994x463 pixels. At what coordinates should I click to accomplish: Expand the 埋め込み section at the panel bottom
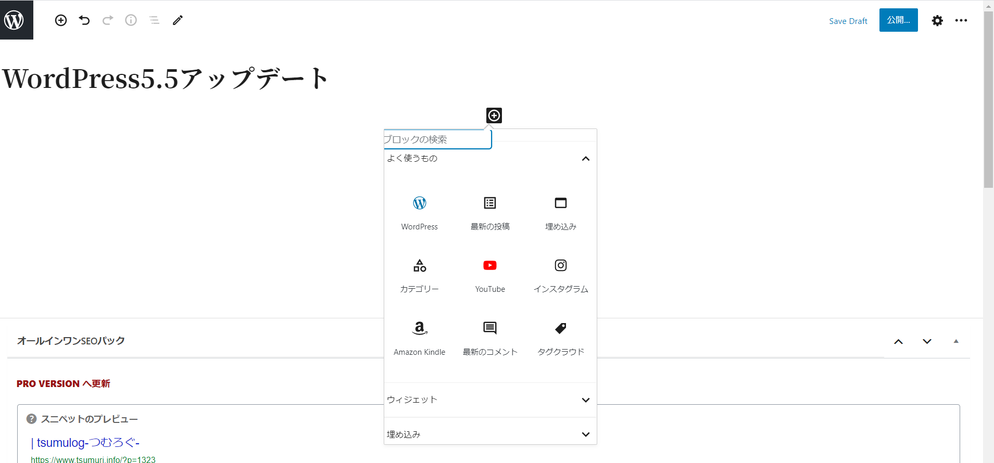pos(585,434)
